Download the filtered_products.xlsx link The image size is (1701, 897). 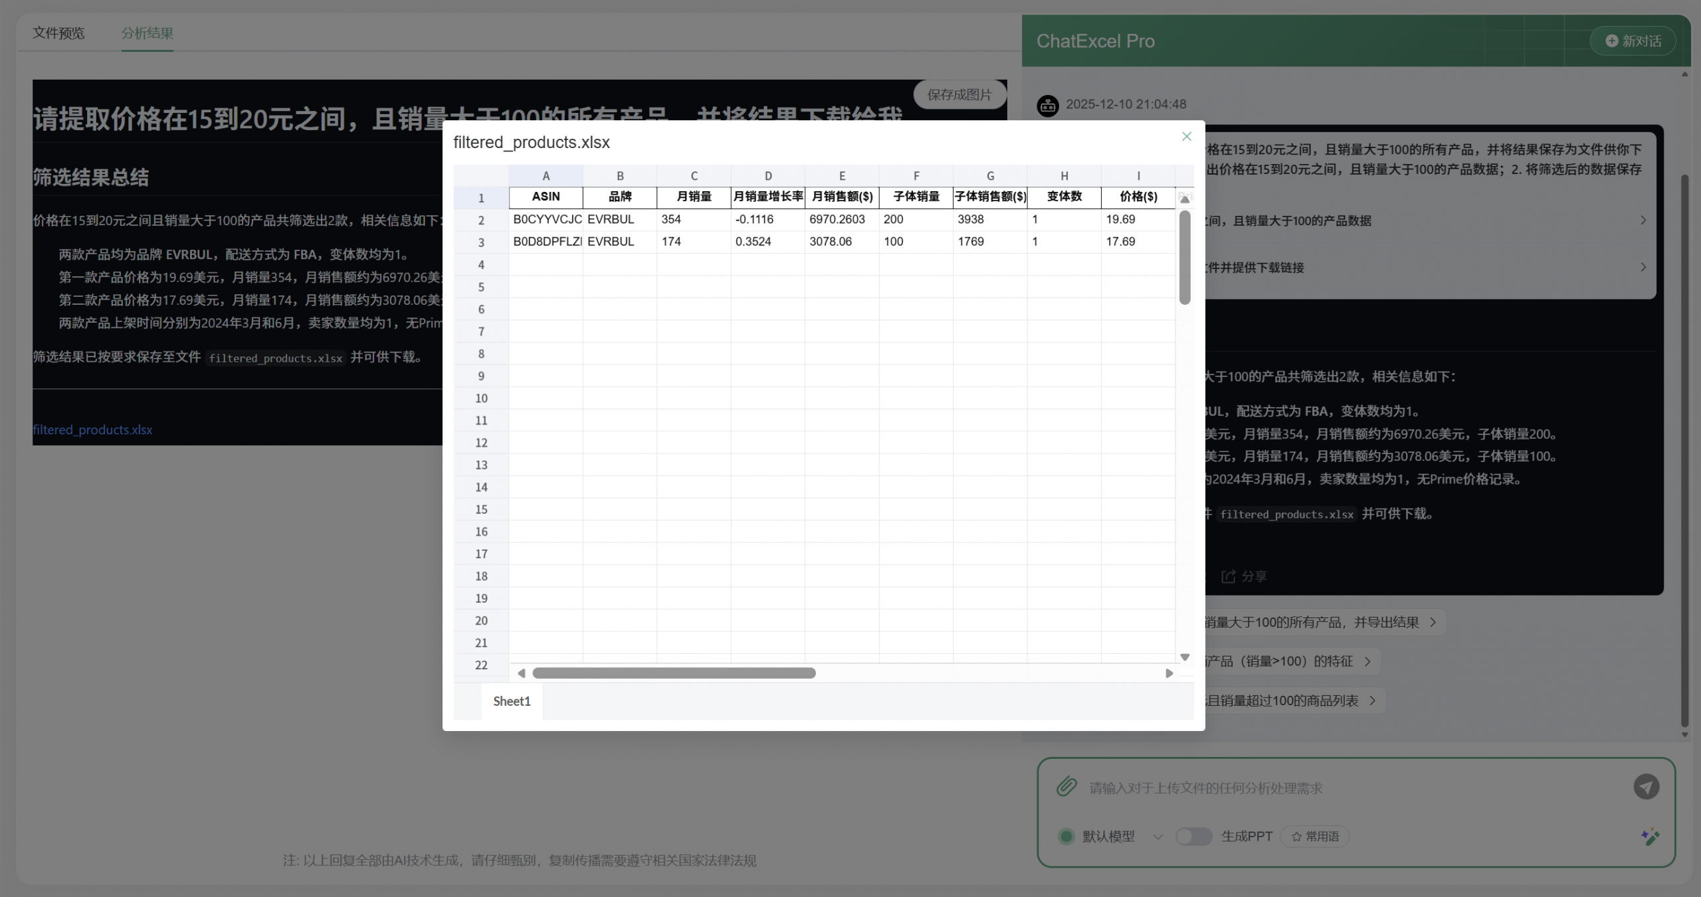92,430
